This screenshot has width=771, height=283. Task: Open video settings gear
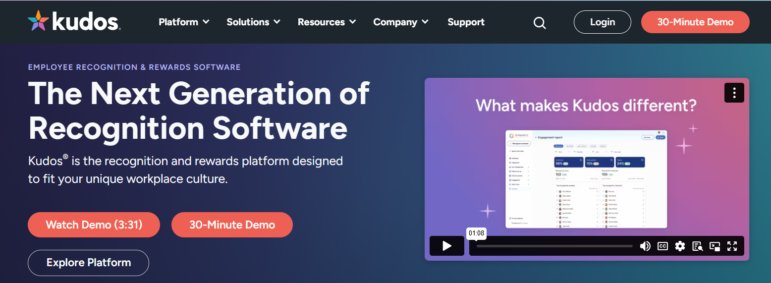click(680, 246)
